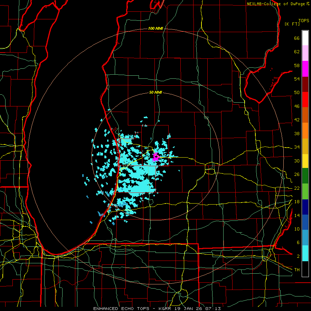
Task: Select the light pink 62 kft legend swatch
Action: [x=305, y=53]
